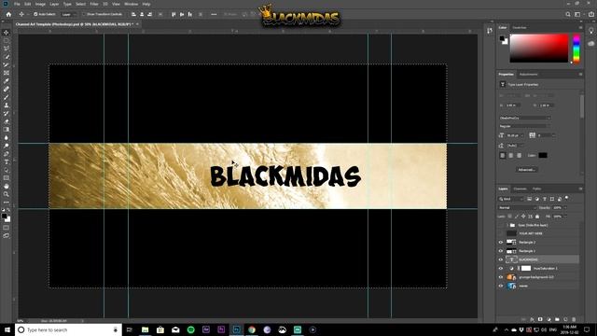Select the Eraser tool
Image resolution: width=597 pixels, height=336 pixels.
(7, 121)
